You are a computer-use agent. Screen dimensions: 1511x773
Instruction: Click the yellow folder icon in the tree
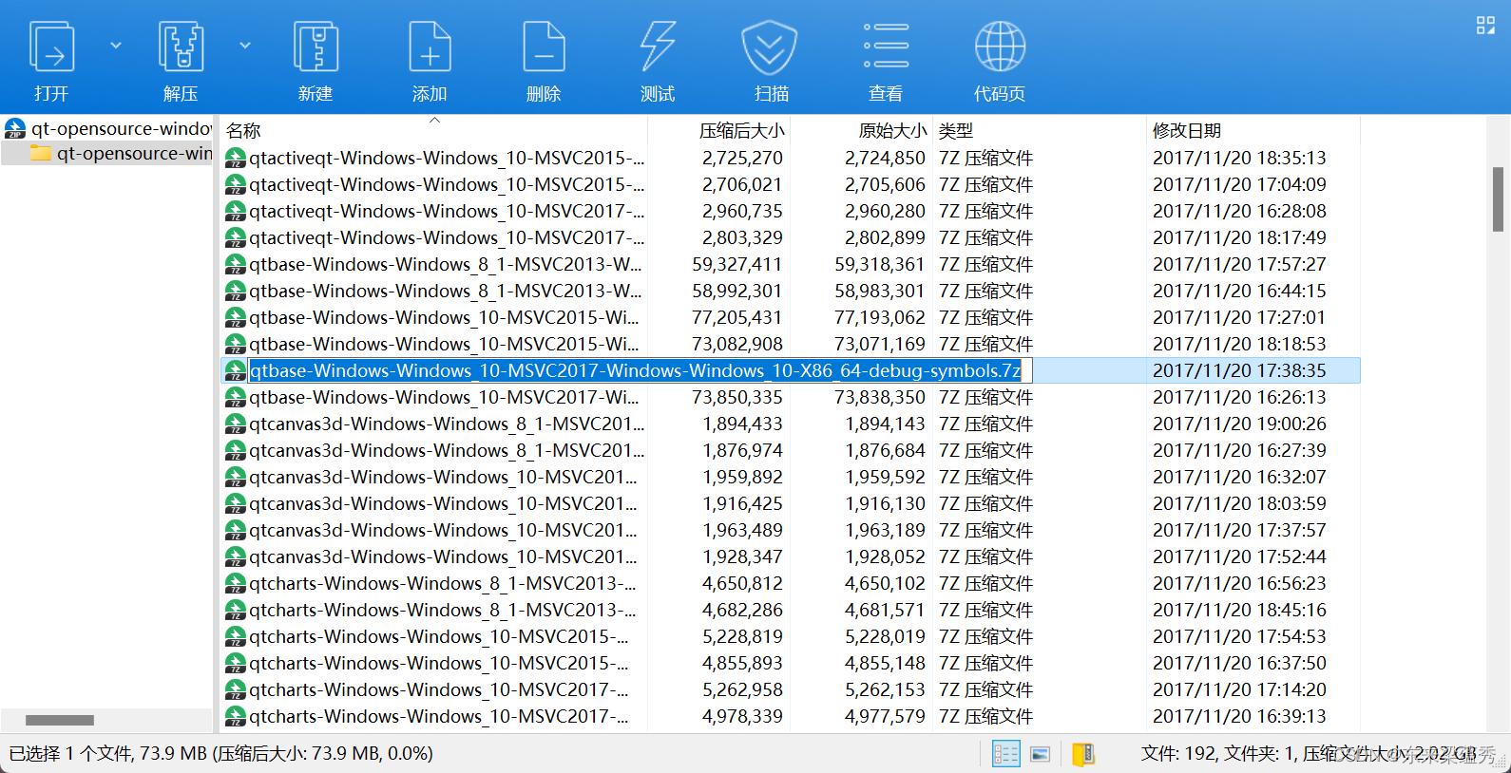40,153
